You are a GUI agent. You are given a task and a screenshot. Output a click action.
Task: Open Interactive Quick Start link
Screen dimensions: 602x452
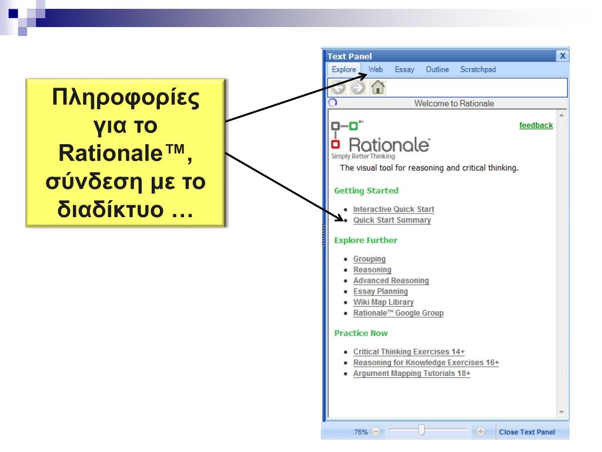(x=393, y=209)
